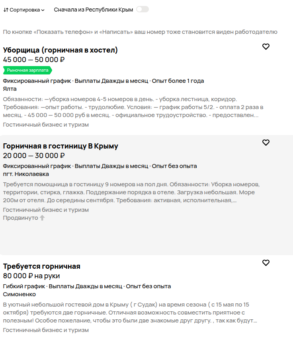The width and height of the screenshot is (293, 340).
Task: Click the Продвинуто upward arrow icon
Action: point(42,218)
